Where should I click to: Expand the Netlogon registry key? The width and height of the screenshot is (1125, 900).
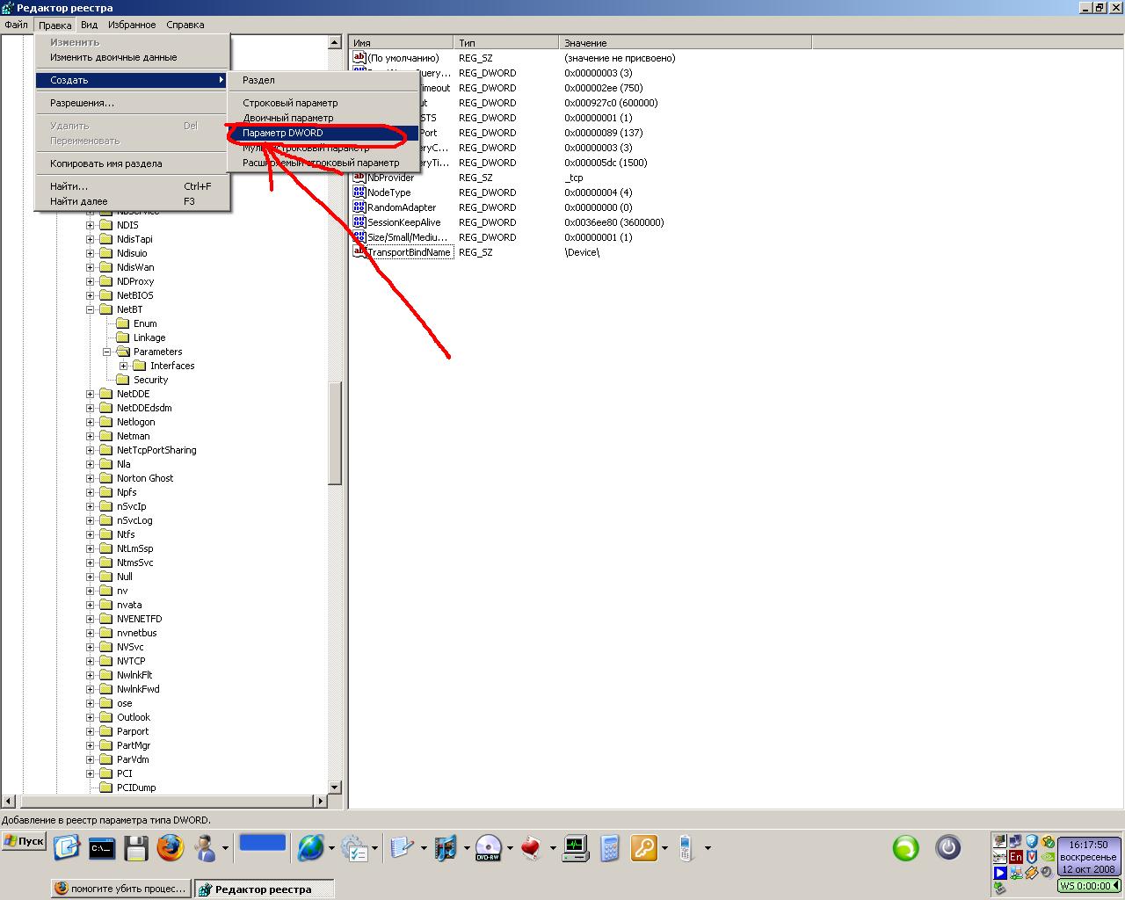90,422
